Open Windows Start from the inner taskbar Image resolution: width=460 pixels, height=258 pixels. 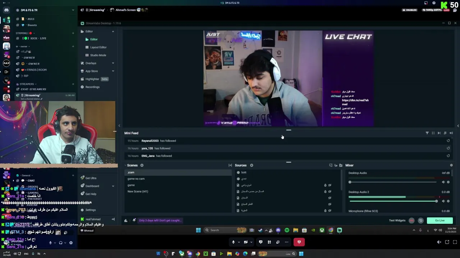click(198, 230)
